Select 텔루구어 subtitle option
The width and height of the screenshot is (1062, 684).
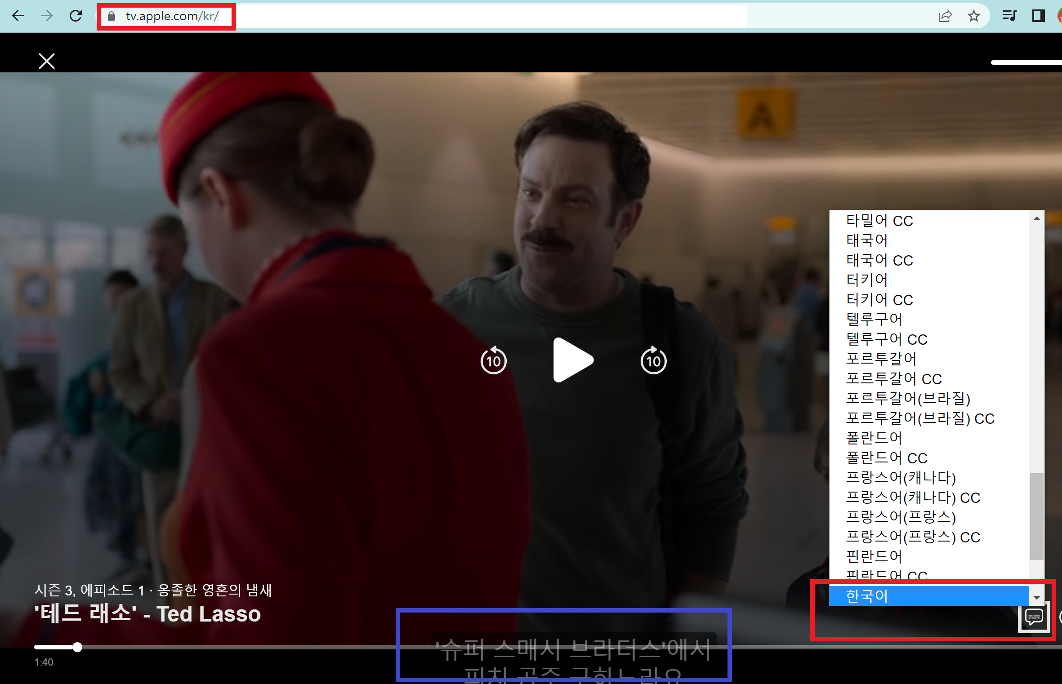[x=929, y=320]
